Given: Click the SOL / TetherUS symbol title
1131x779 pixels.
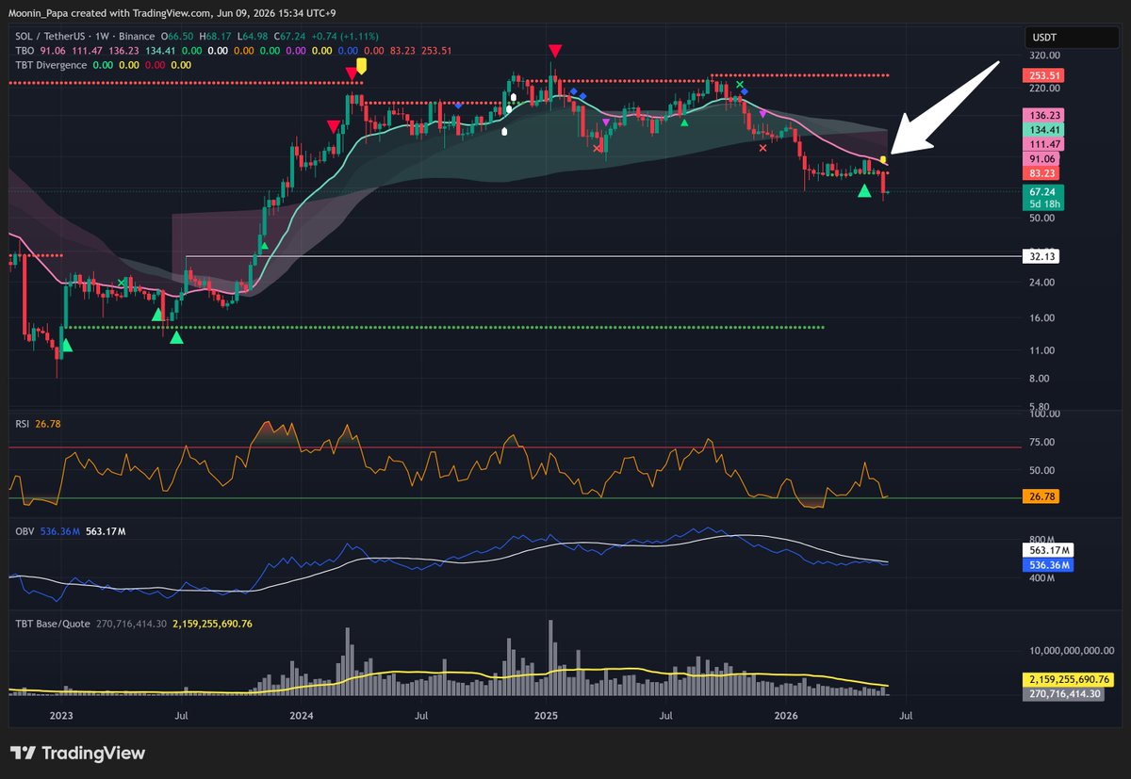Looking at the screenshot, I should [x=50, y=36].
